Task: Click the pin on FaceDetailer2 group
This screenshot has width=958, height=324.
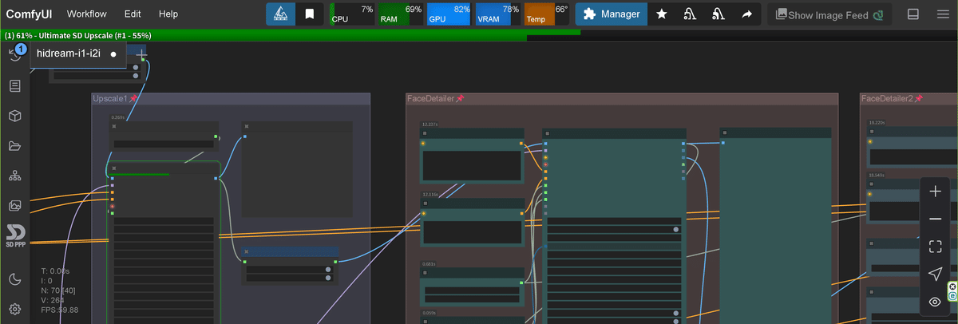Action: click(x=918, y=99)
